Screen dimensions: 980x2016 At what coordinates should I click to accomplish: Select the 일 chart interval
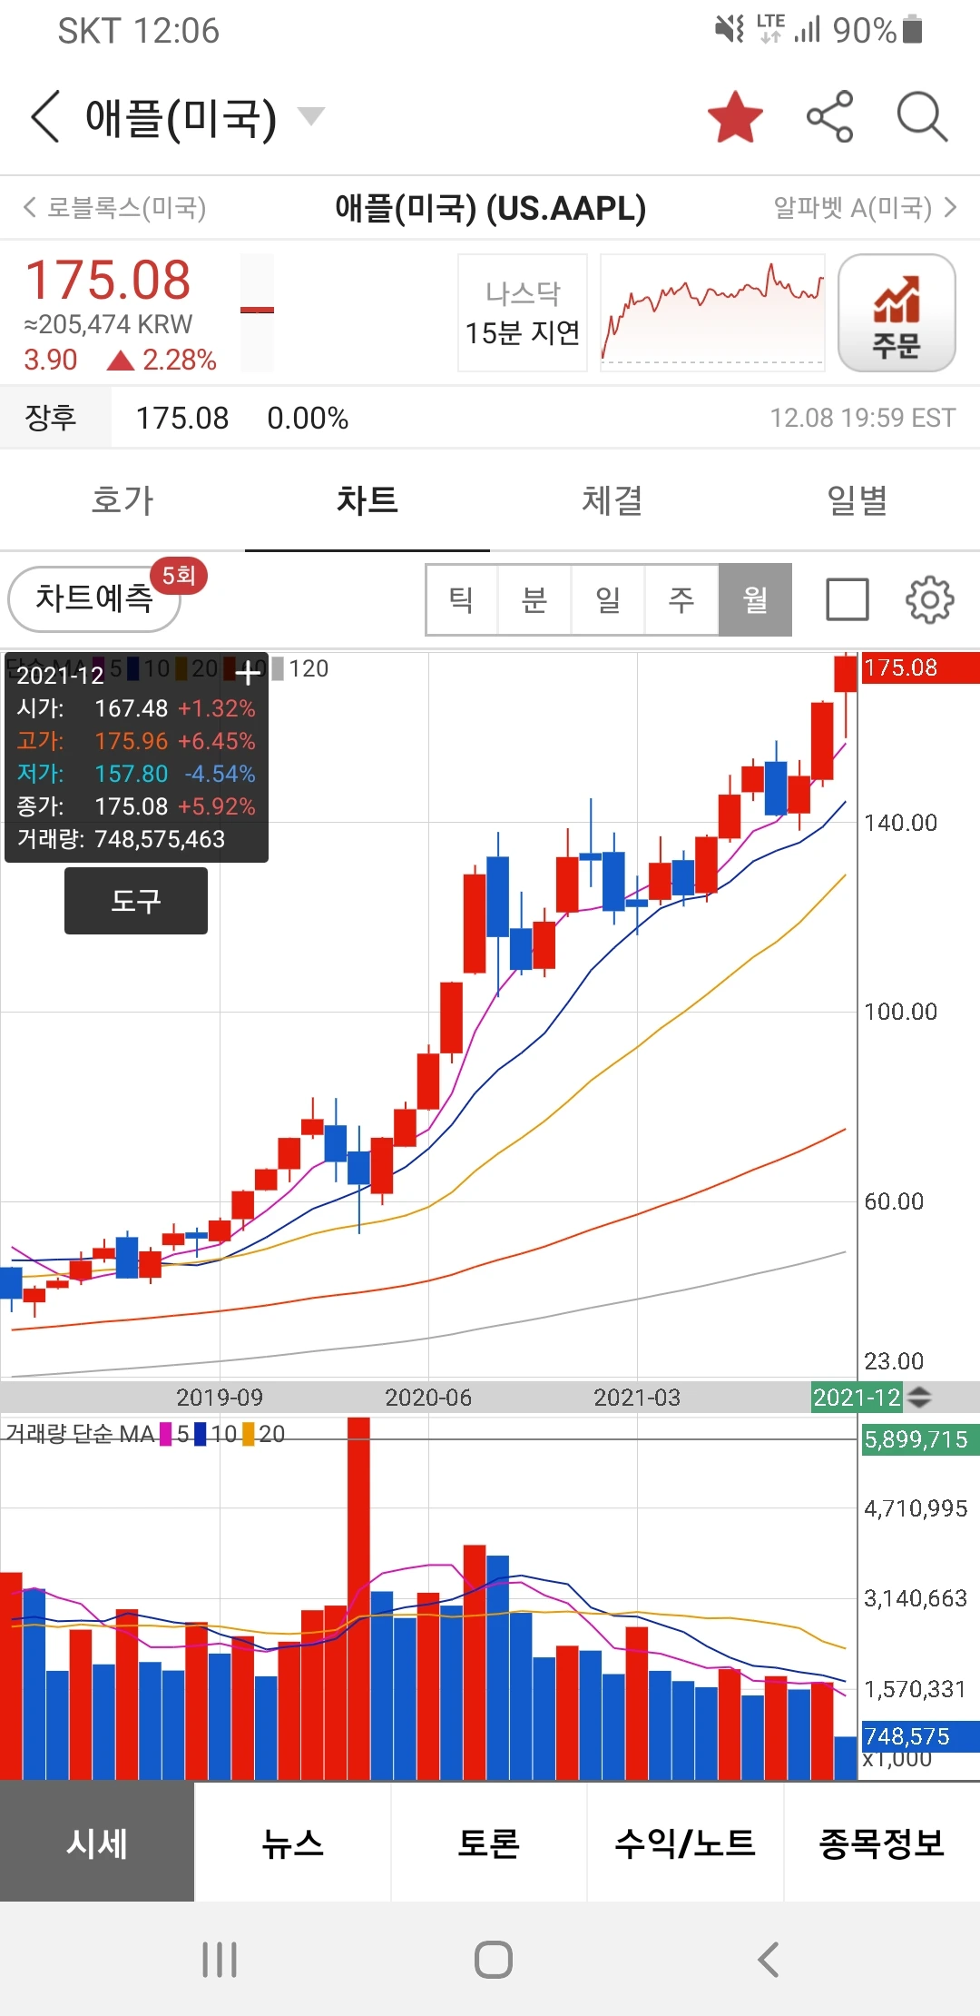point(608,599)
